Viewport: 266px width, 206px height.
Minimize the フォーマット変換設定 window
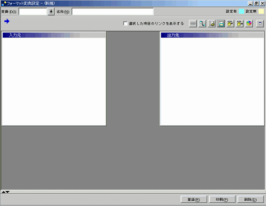tap(251, 3)
